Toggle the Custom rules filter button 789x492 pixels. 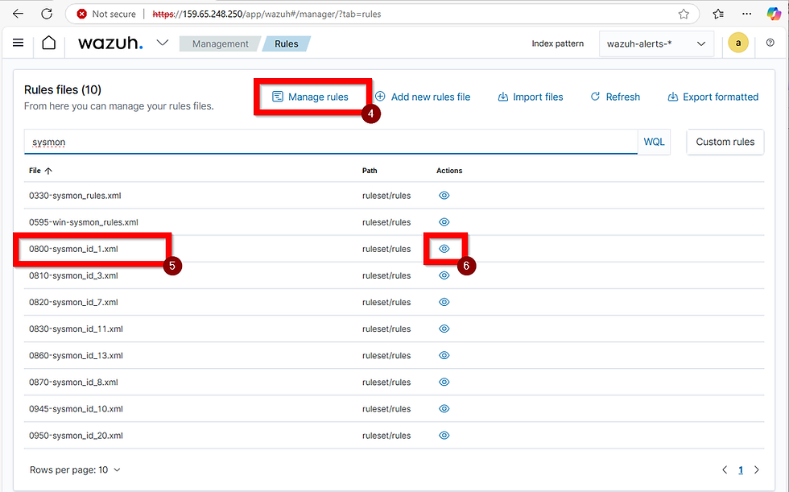pos(725,142)
